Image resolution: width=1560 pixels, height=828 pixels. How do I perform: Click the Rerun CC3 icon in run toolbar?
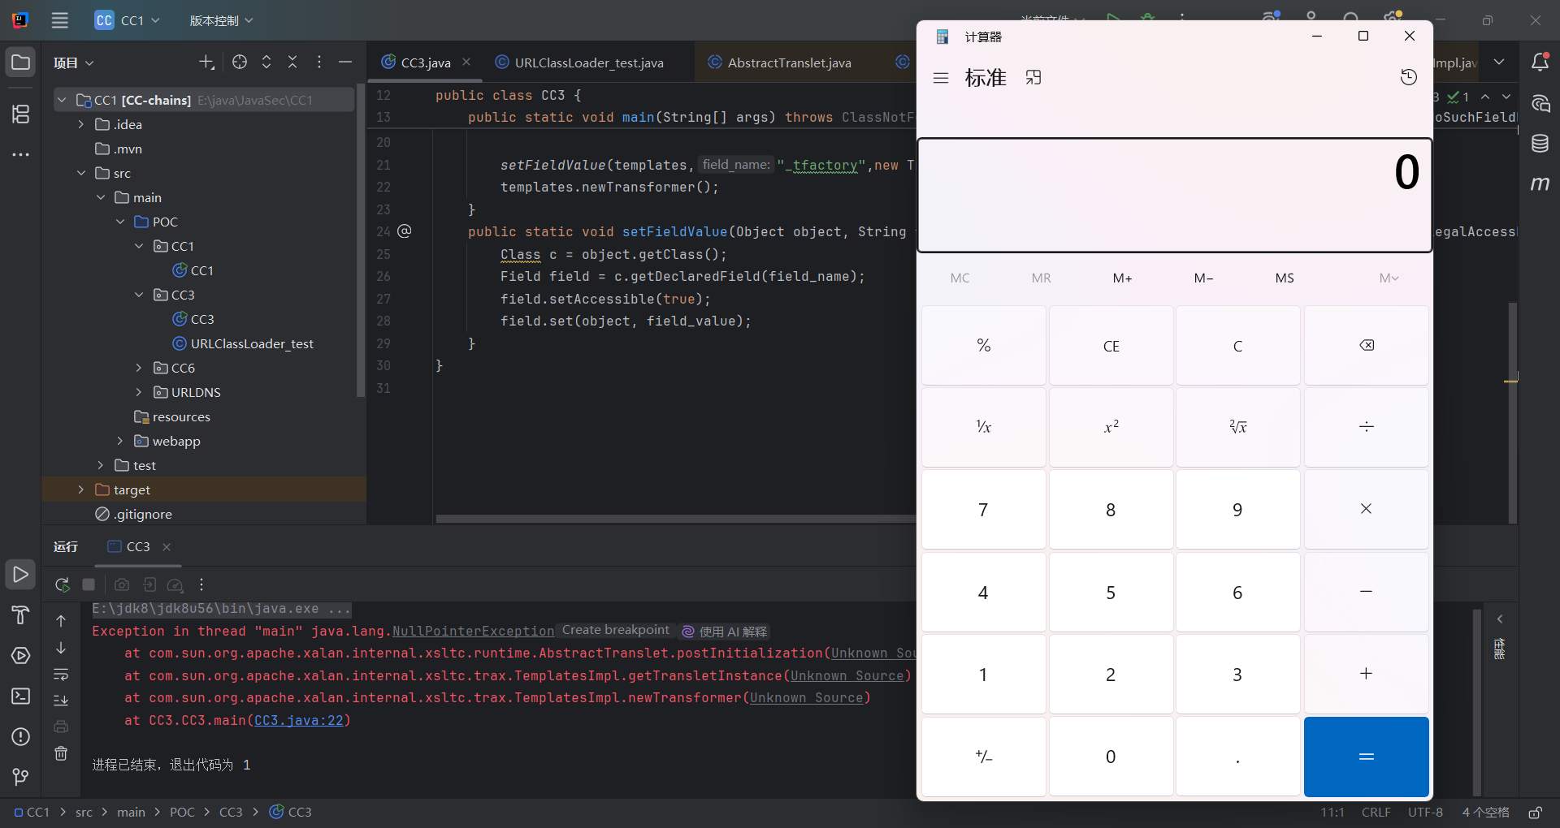tap(62, 584)
